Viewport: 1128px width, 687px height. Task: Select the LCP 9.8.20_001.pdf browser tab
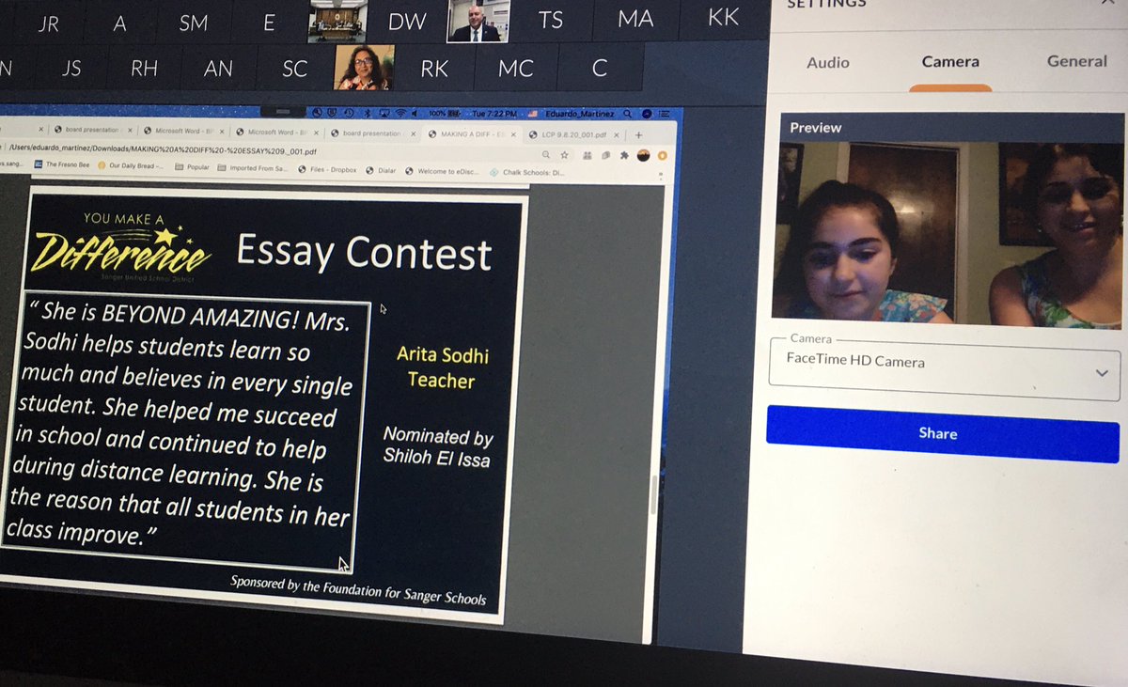click(x=575, y=135)
